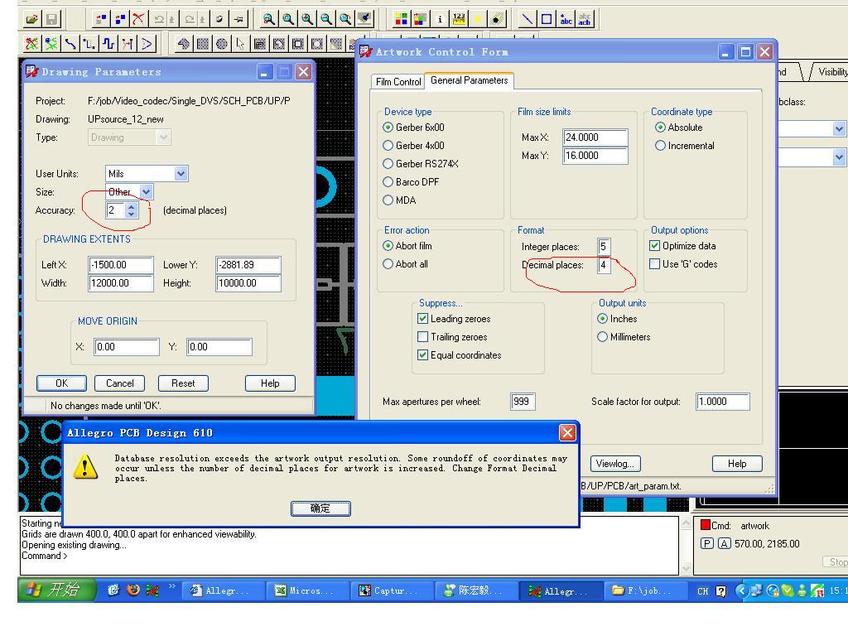Open the four-color grid Color toolbar icon
Image resolution: width=848 pixels, height=636 pixels.
(401, 20)
